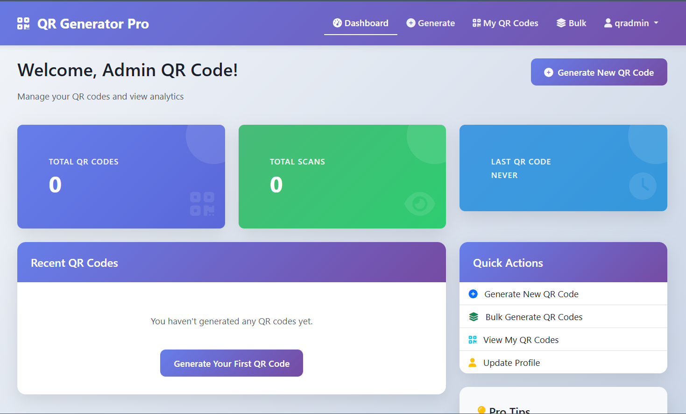Open the View My QR Codes link
Screen dimensions: 686x414
click(521, 340)
